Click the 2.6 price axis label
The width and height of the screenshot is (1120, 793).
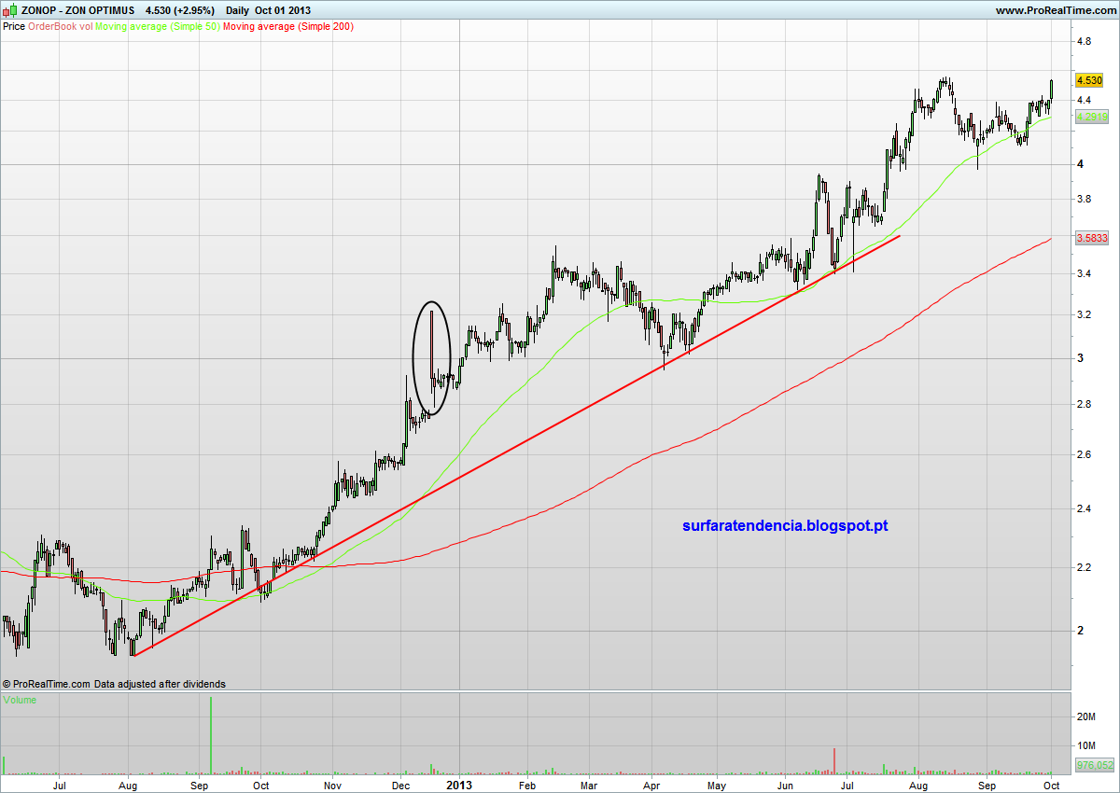pyautogui.click(x=1084, y=454)
